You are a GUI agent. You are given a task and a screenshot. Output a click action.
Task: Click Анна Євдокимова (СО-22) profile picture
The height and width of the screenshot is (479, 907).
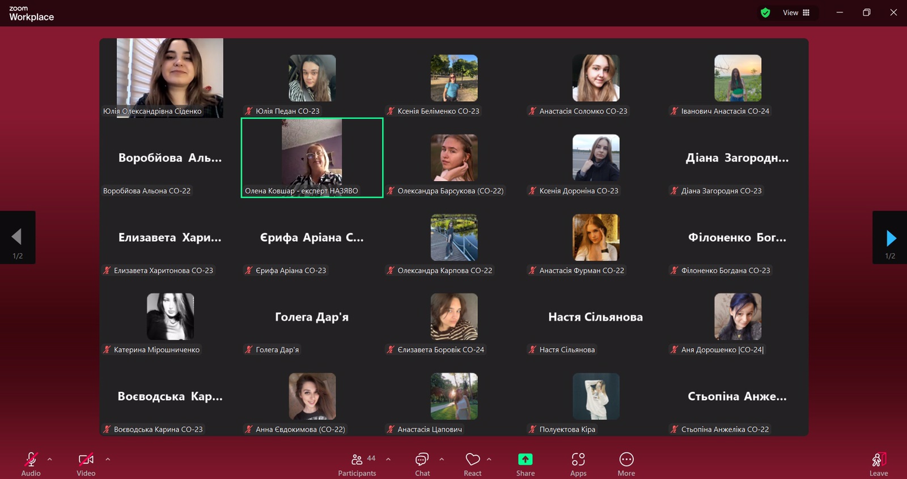click(x=312, y=396)
